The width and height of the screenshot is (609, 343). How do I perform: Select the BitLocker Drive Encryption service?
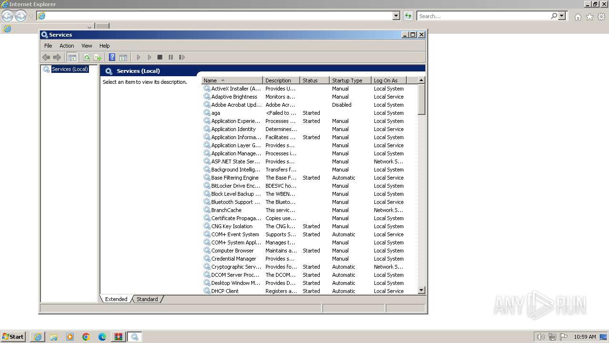point(309,186)
